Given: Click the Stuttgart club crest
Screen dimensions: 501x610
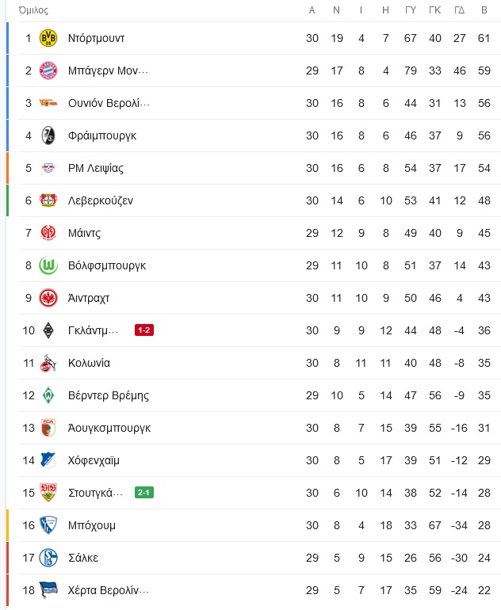Looking at the screenshot, I should (x=48, y=493).
